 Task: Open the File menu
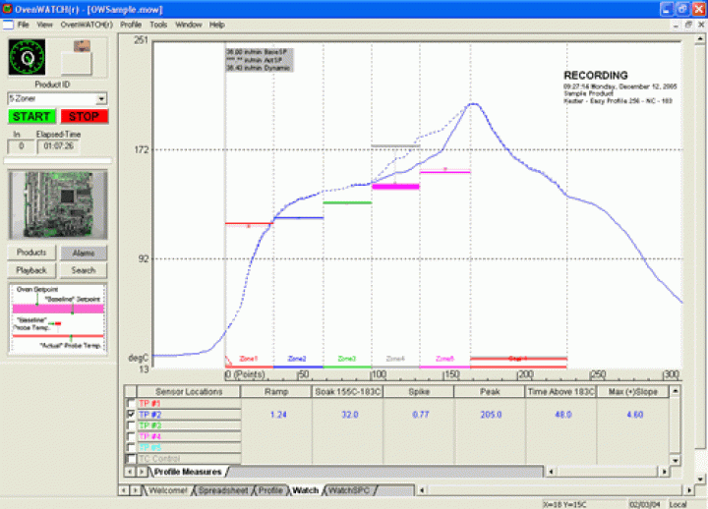click(23, 25)
